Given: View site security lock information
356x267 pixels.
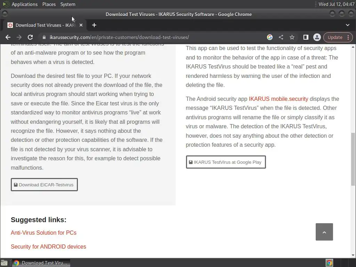Looking at the screenshot, I should pyautogui.click(x=44, y=37).
